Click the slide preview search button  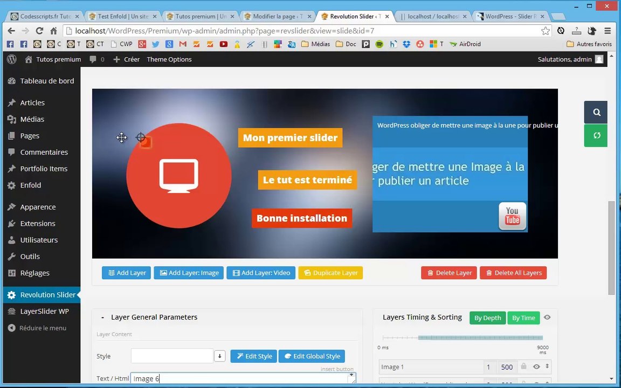click(x=596, y=113)
